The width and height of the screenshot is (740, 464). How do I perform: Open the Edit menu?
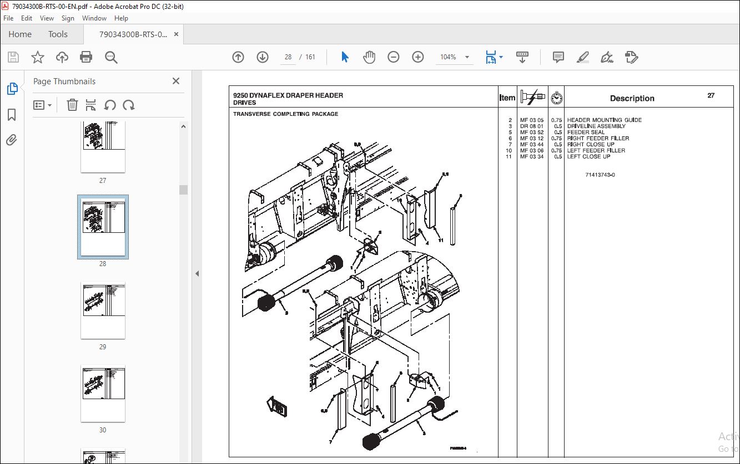tap(27, 18)
